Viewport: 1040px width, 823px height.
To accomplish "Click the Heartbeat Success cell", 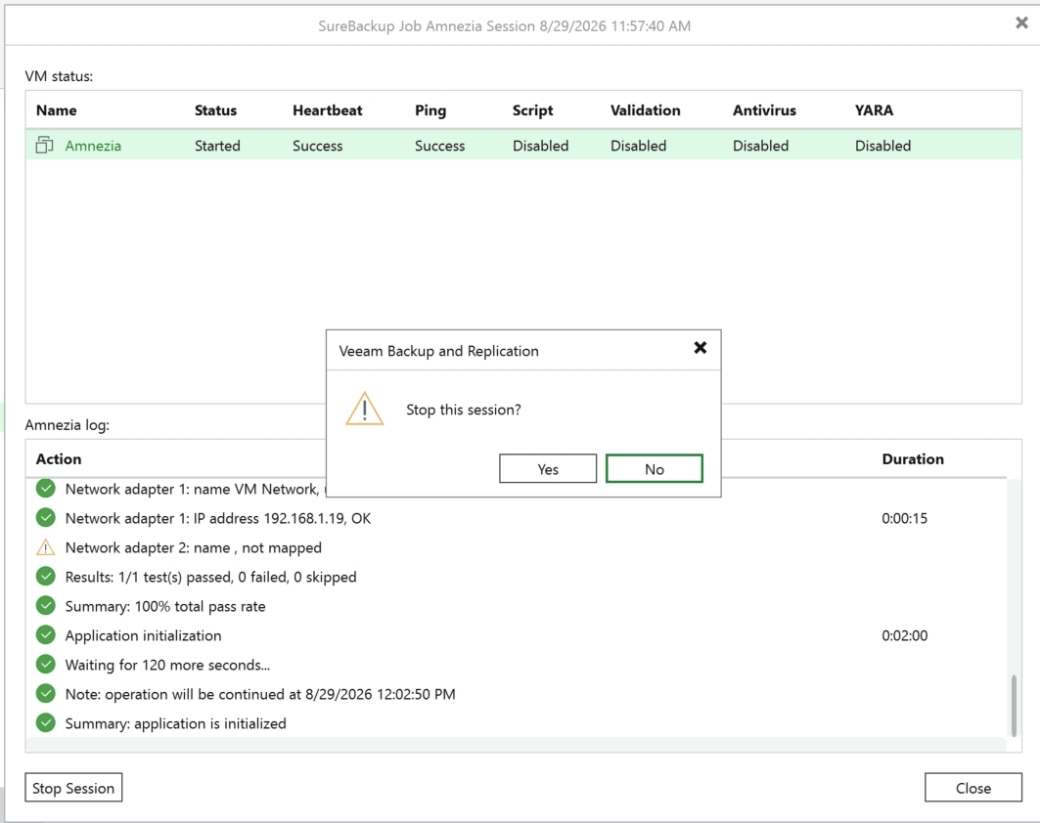I will pos(318,146).
